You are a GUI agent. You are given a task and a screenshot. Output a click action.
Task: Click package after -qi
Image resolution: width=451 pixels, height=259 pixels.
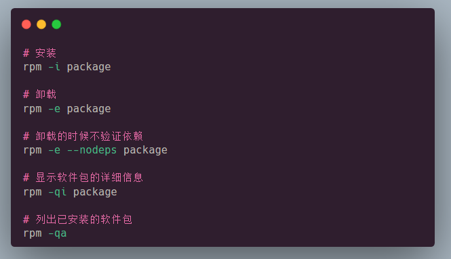click(95, 193)
